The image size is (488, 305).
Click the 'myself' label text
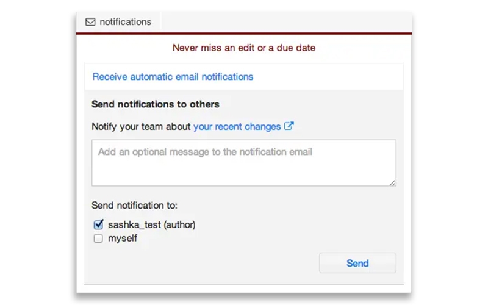point(123,239)
